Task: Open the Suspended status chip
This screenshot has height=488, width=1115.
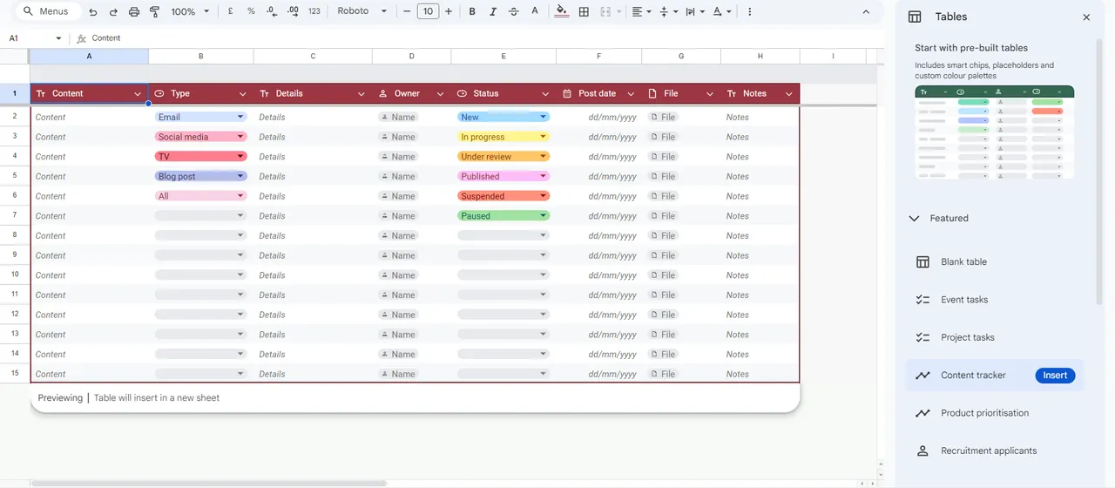Action: tap(503, 196)
